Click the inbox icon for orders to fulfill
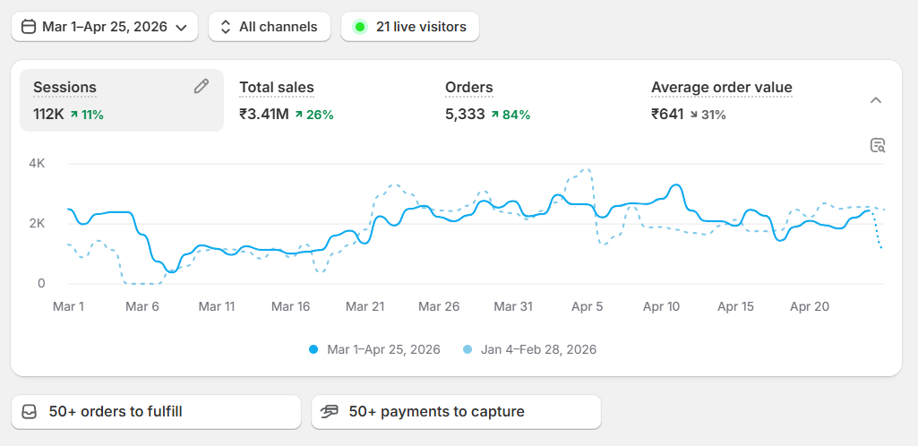 [29, 412]
